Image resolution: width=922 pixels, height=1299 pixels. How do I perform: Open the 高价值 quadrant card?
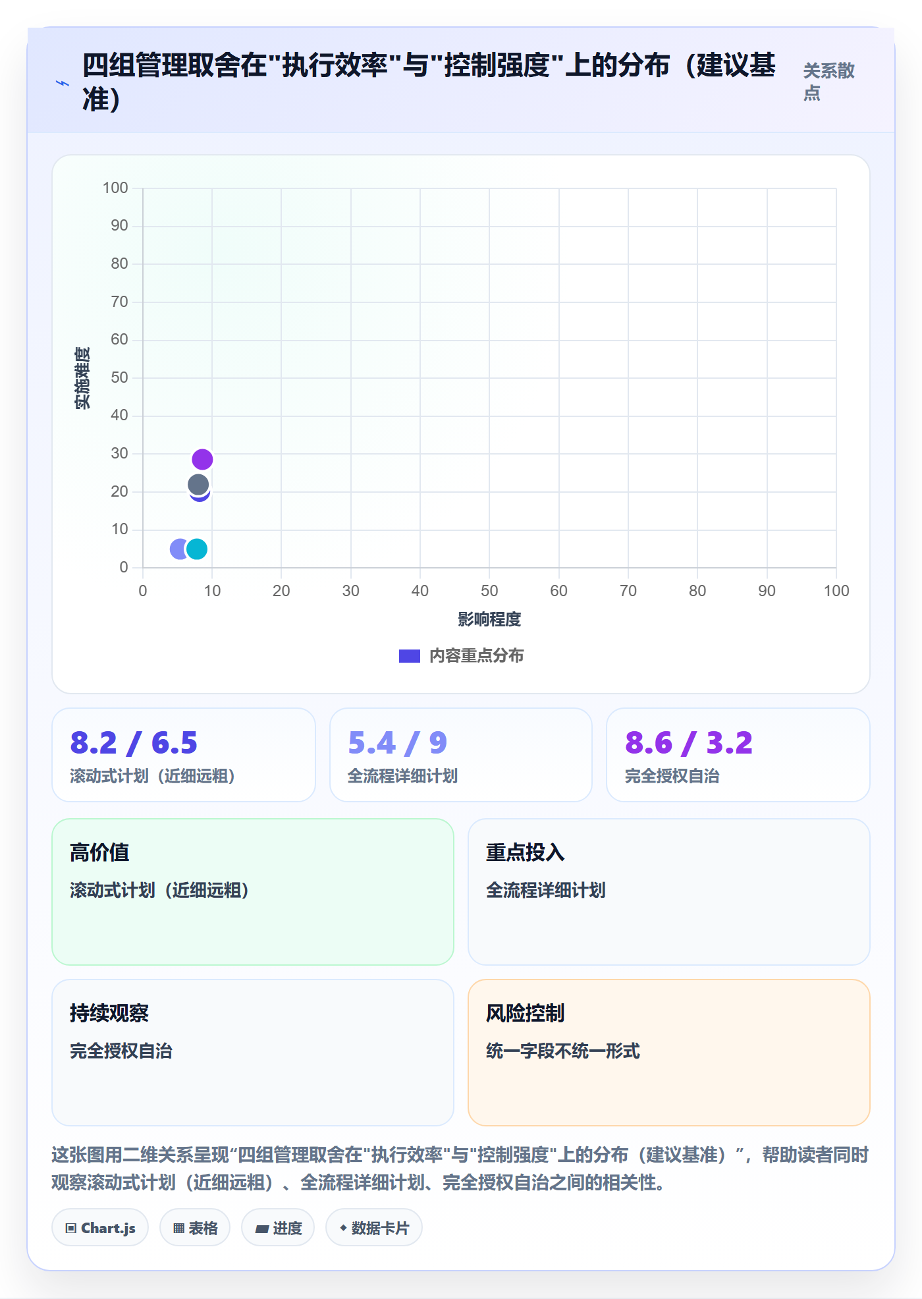coord(253,892)
